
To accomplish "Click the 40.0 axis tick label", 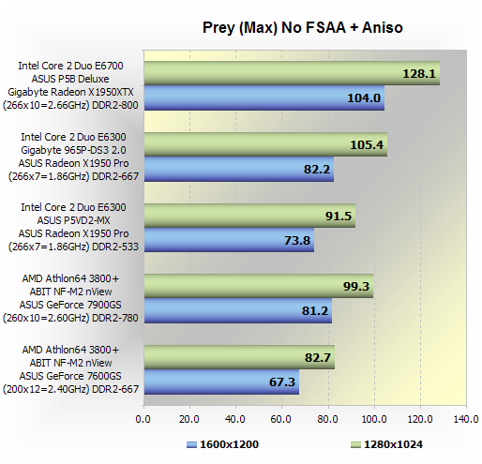I will pyautogui.click(x=235, y=419).
